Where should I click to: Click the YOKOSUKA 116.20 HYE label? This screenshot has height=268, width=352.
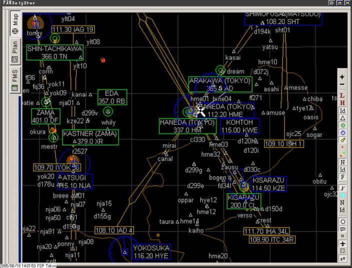click(x=151, y=252)
